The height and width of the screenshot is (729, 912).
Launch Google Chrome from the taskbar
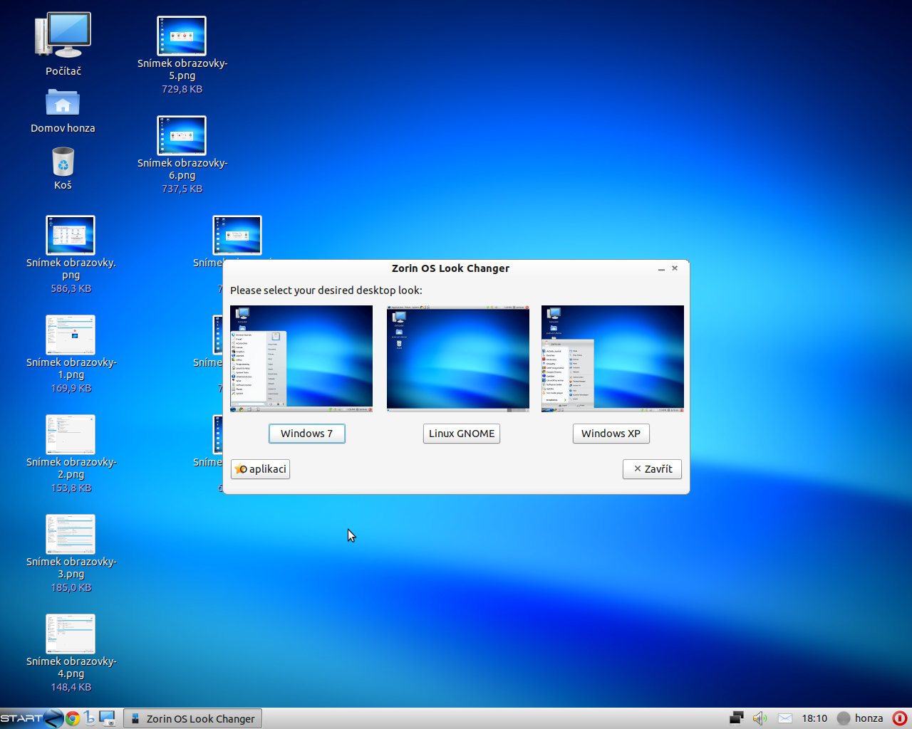coord(72,718)
